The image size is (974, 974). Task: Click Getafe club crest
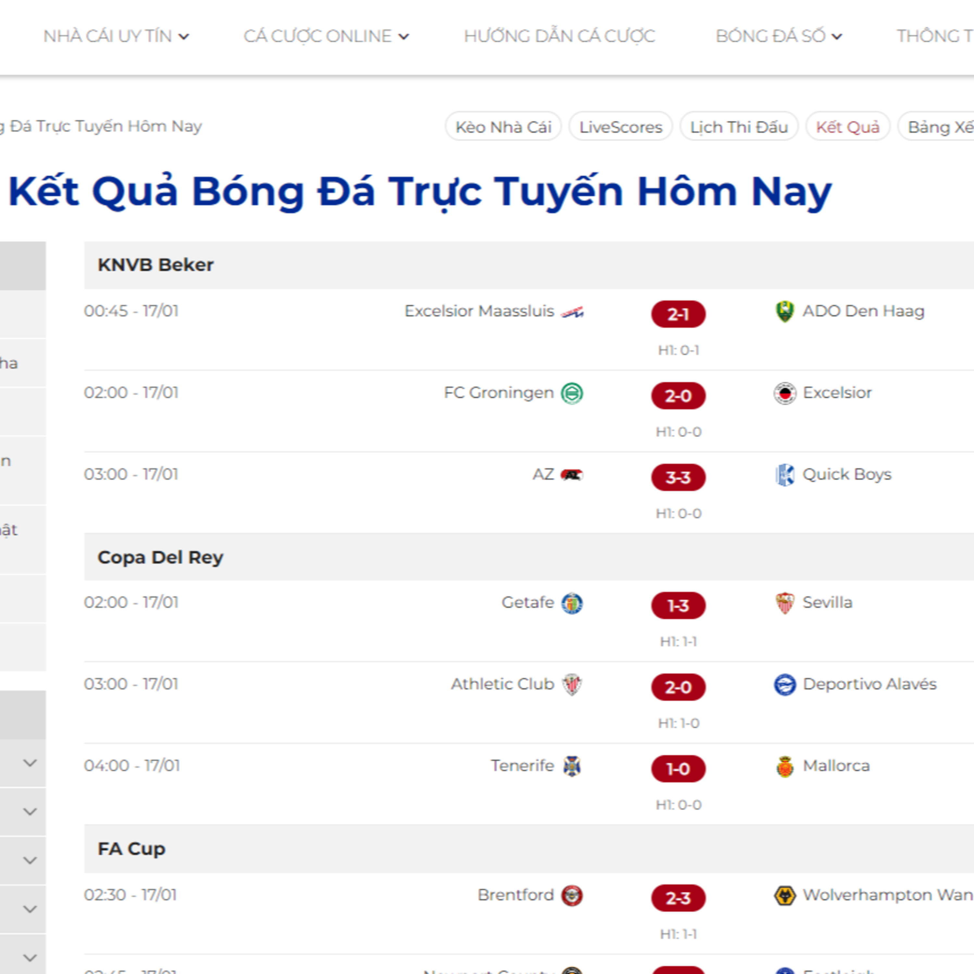tap(572, 603)
